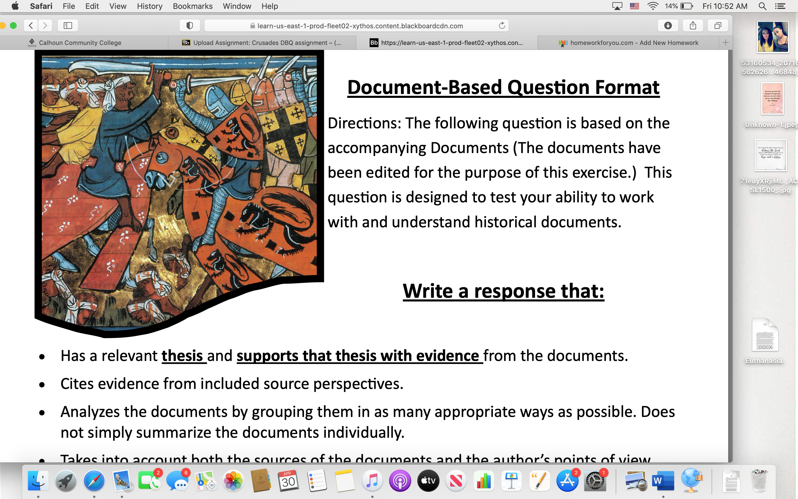This screenshot has width=798, height=499.
Task: Click the Safari back arrow button
Action: click(x=31, y=26)
